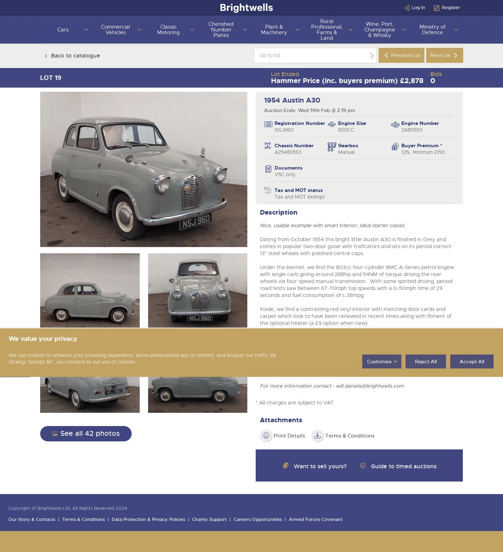Click the Engine Number icon
Screen dimensions: 503x552
point(395,125)
